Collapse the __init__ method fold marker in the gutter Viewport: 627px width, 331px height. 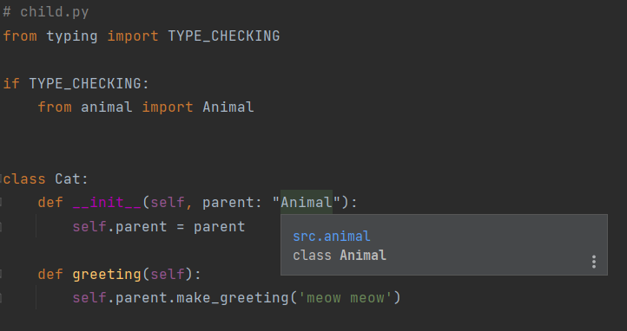coord(1,202)
